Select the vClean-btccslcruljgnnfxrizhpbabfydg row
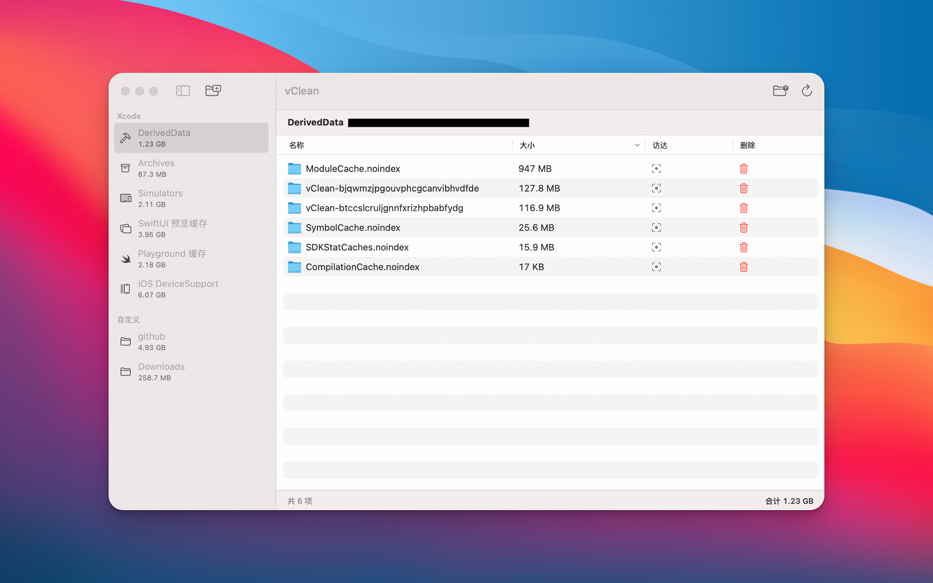 pyautogui.click(x=424, y=208)
